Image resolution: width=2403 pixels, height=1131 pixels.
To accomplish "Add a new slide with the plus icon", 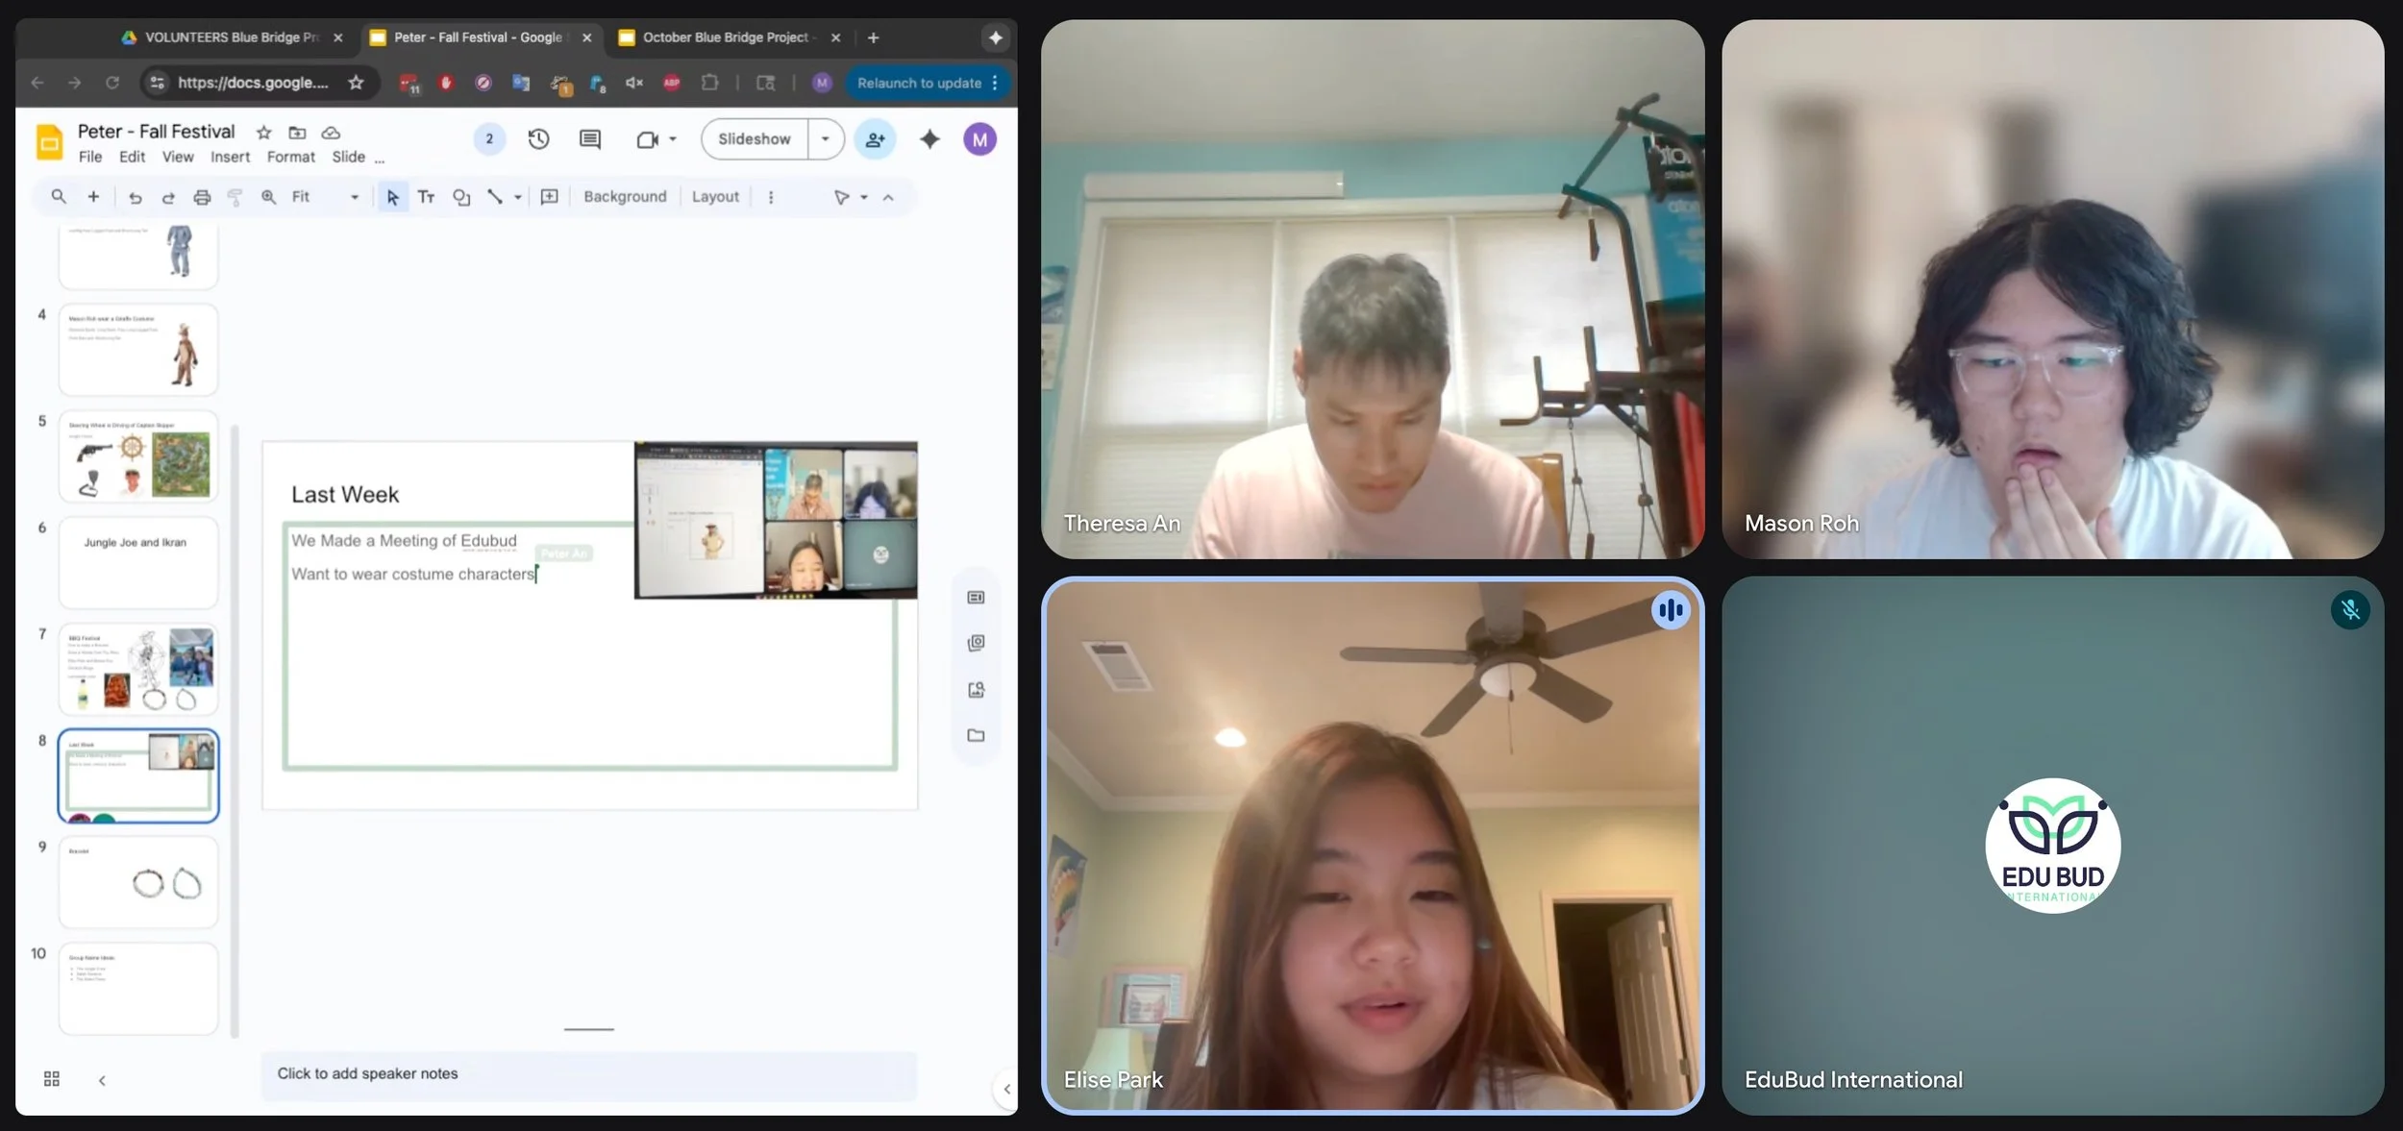I will pos(93,197).
